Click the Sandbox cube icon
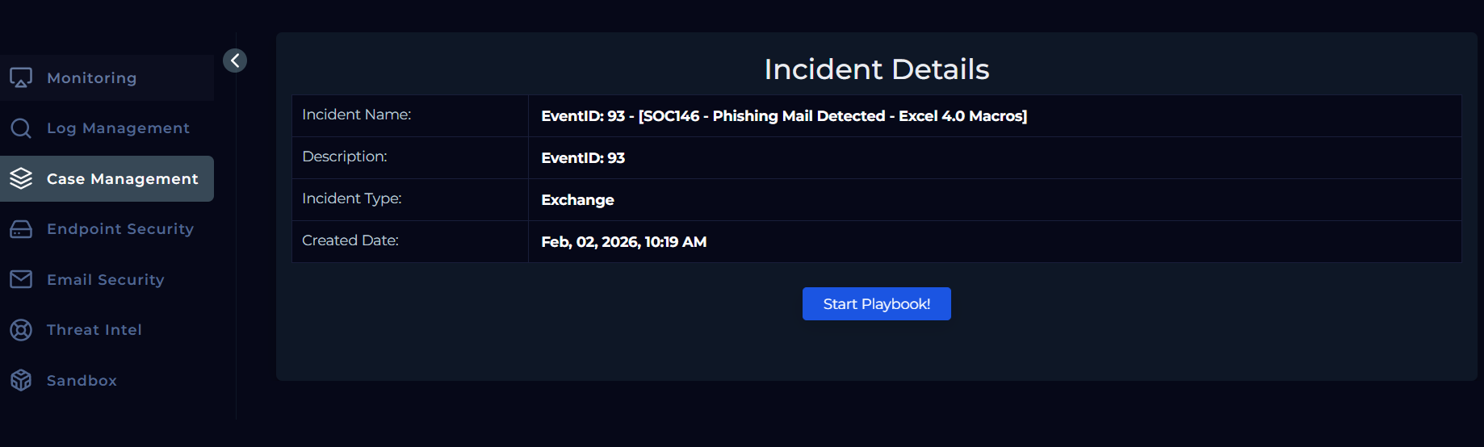Image resolution: width=1484 pixels, height=447 pixels. pyautogui.click(x=21, y=380)
